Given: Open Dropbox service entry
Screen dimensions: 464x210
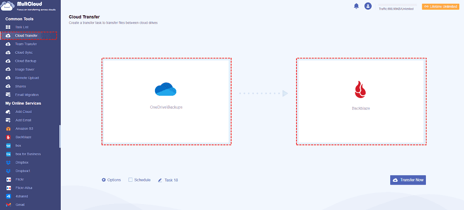Looking at the screenshot, I should (22, 162).
